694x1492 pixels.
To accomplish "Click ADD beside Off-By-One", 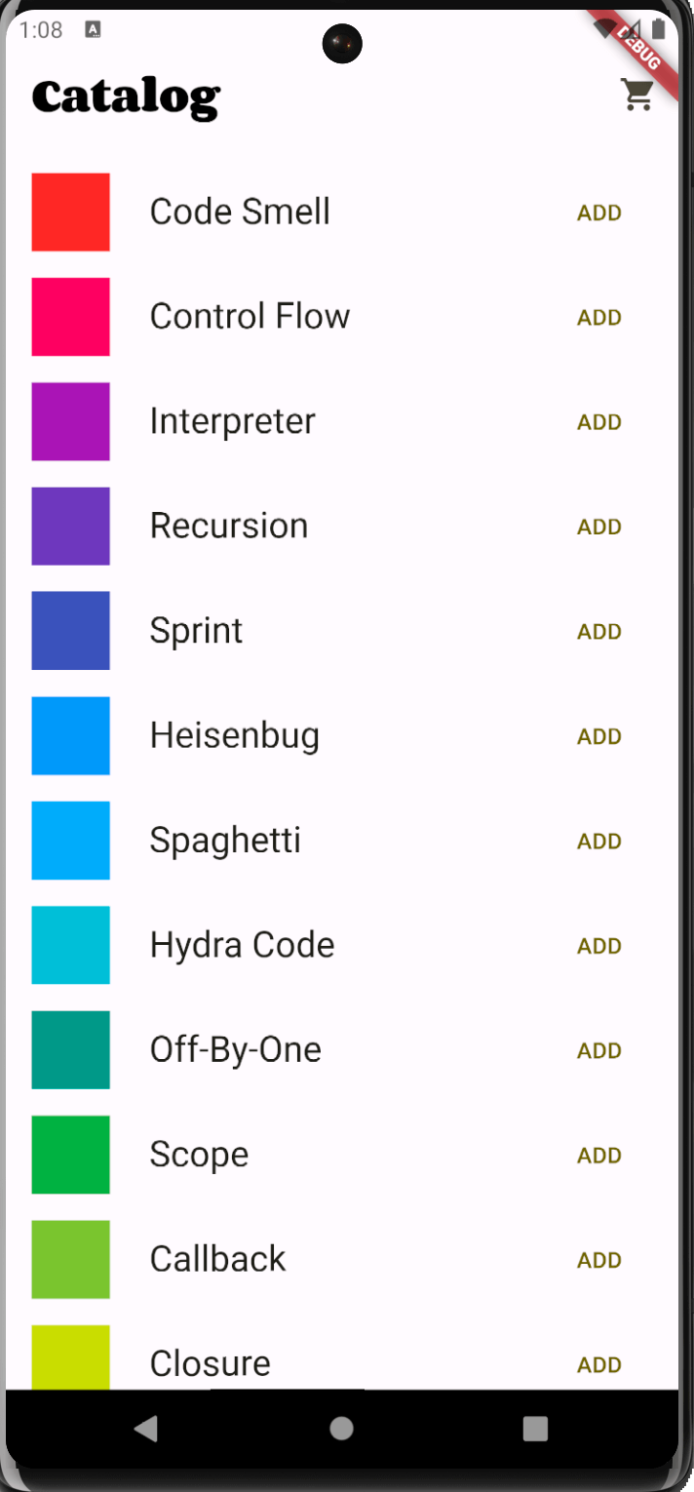I will click(598, 1050).
